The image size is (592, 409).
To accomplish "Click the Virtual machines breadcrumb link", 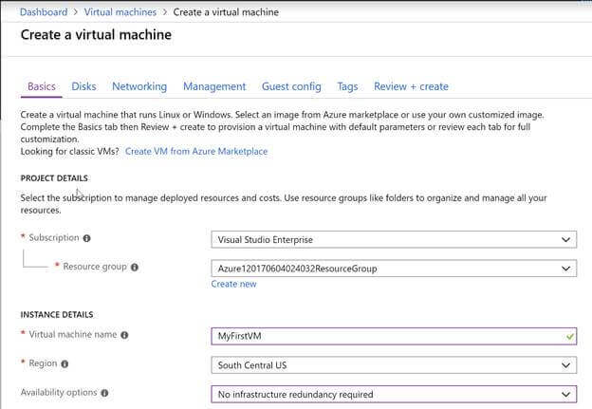I will click(120, 12).
